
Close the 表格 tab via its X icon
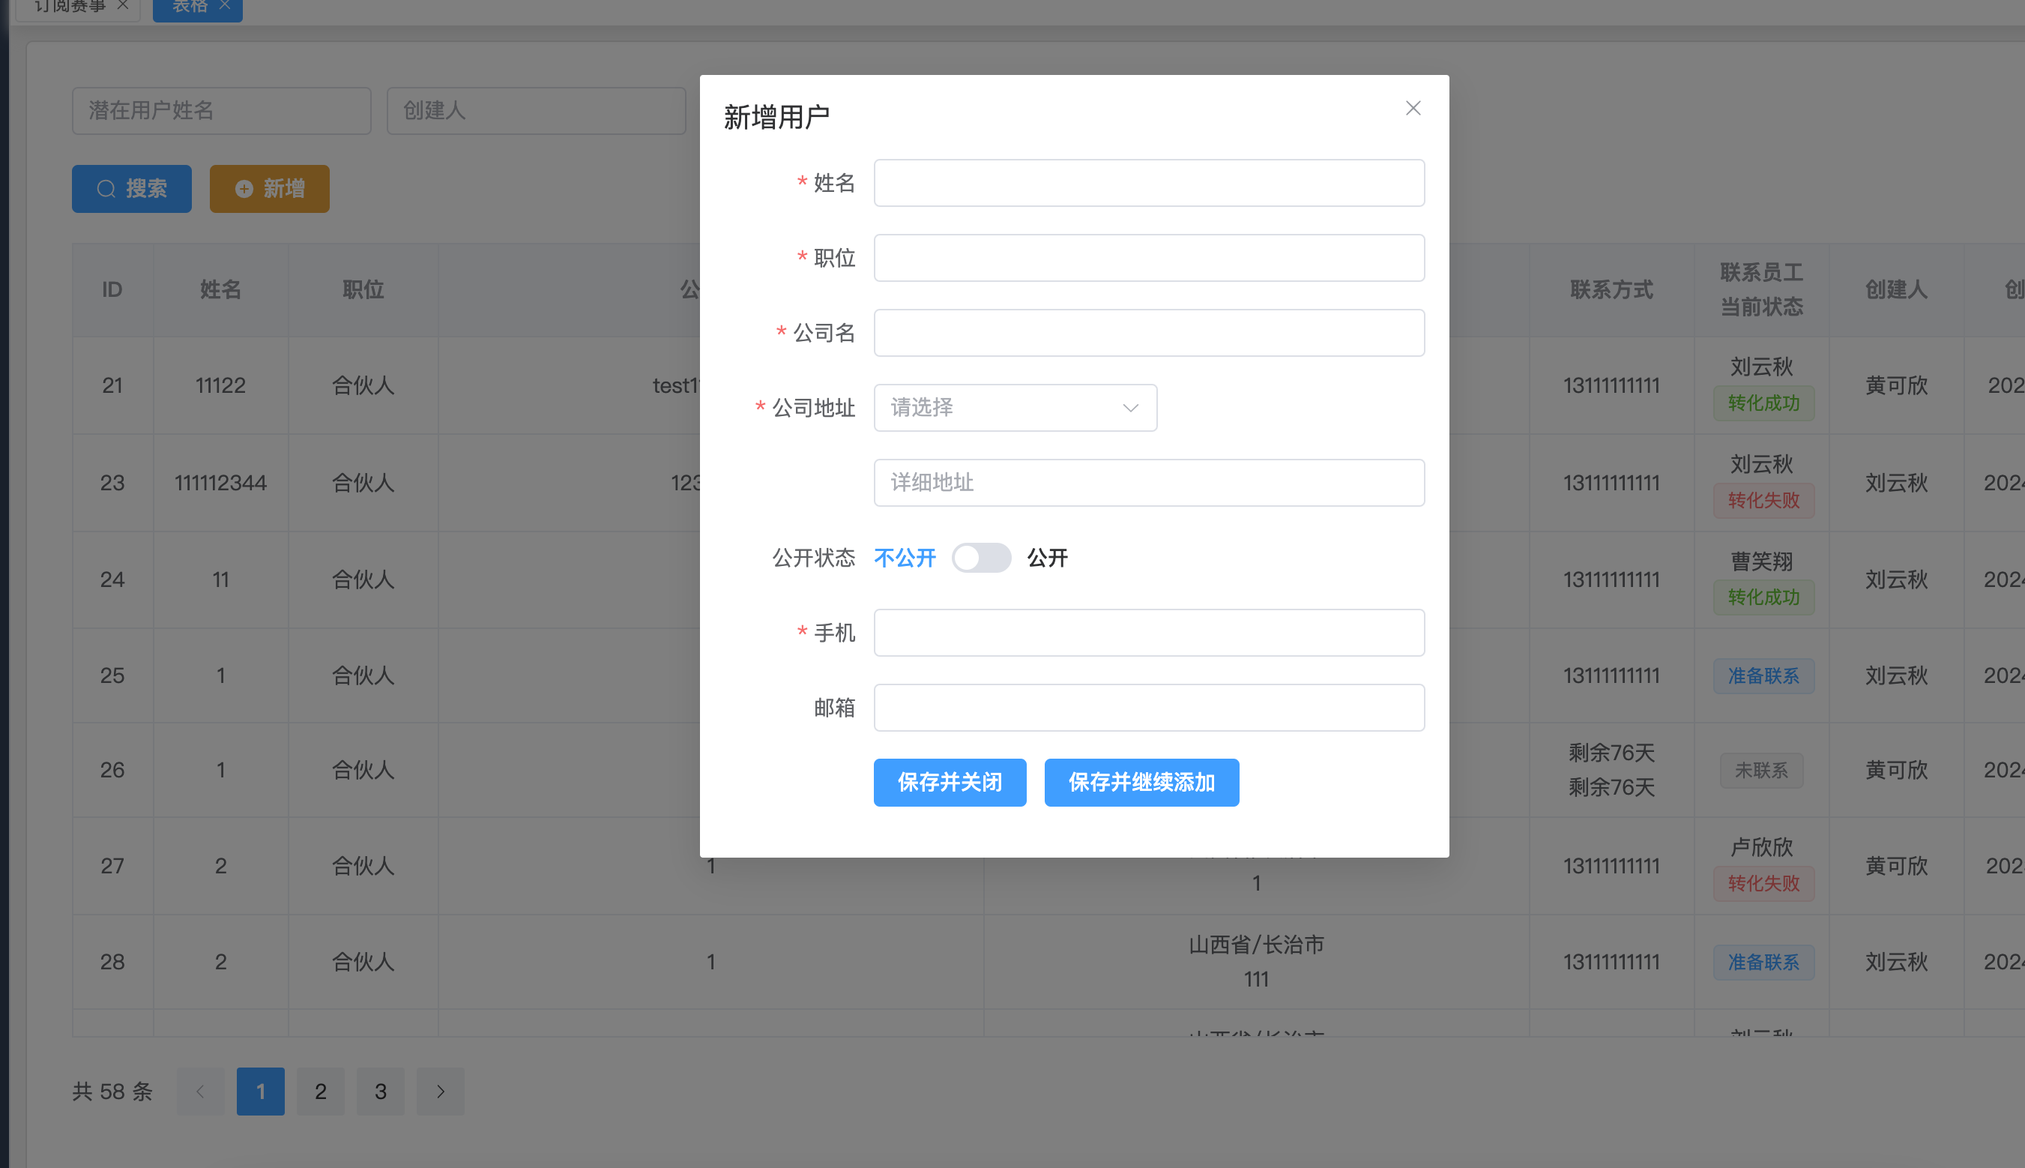pos(226,4)
